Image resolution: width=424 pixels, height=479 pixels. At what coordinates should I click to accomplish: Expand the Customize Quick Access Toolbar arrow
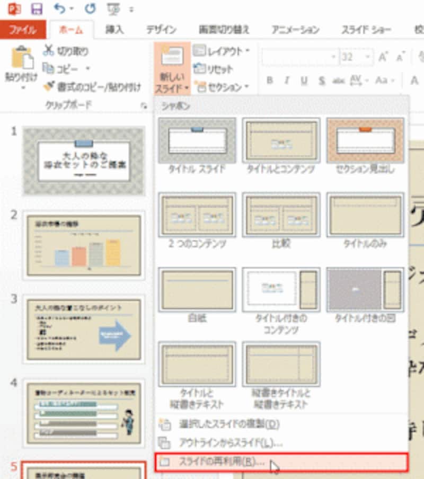tap(131, 10)
